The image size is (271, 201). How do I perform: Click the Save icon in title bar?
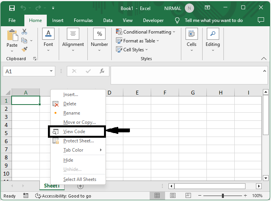point(12,8)
